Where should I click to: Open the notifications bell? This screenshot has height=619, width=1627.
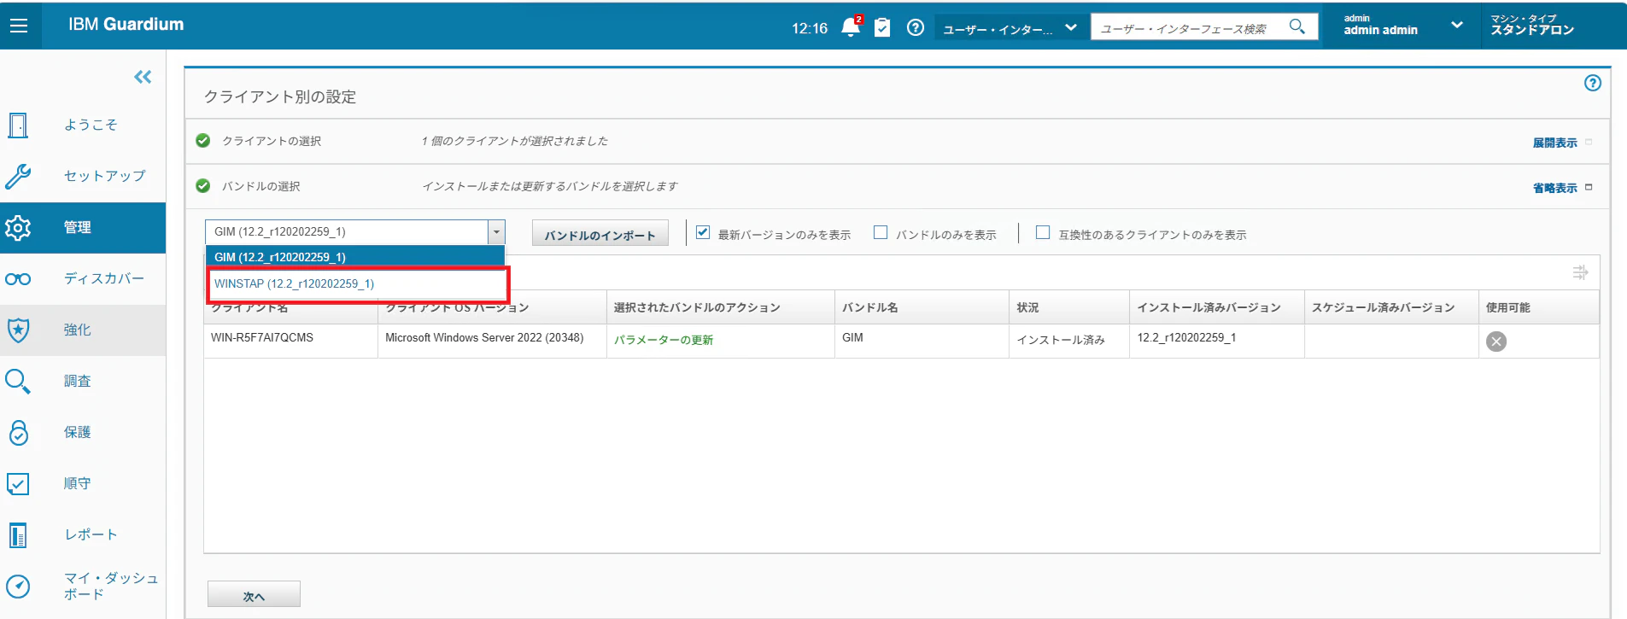tap(851, 27)
